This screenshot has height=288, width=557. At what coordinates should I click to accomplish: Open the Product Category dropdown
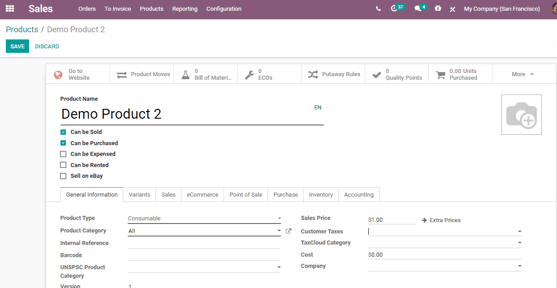(x=204, y=231)
